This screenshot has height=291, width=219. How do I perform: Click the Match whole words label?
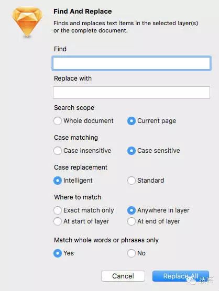click(106, 240)
